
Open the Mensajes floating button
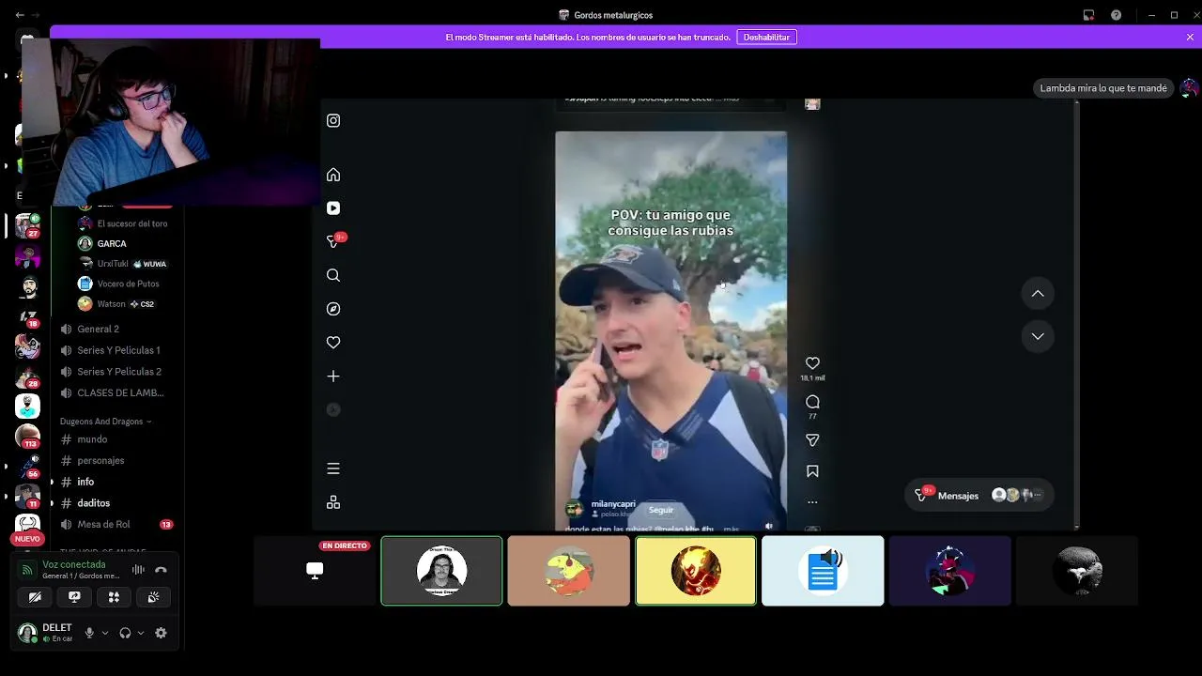979,495
